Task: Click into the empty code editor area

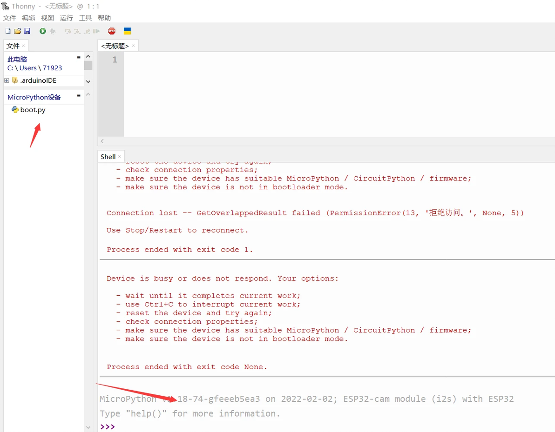Action: pos(339,94)
